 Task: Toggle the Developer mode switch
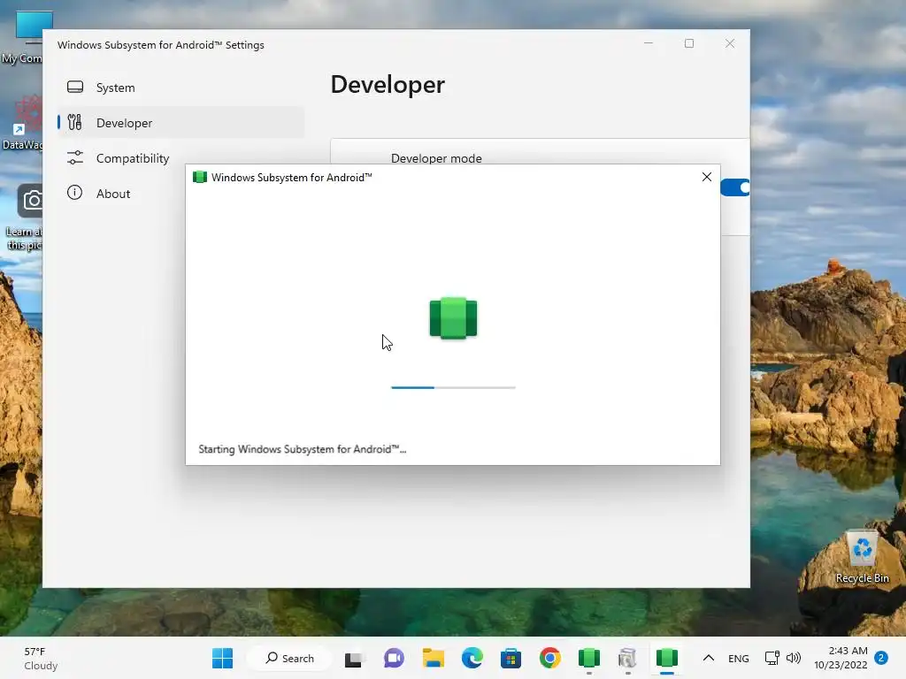point(735,187)
